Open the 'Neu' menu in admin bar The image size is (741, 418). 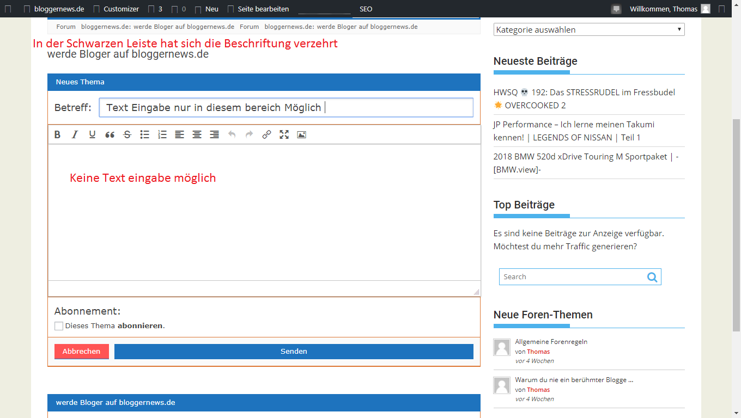click(211, 9)
